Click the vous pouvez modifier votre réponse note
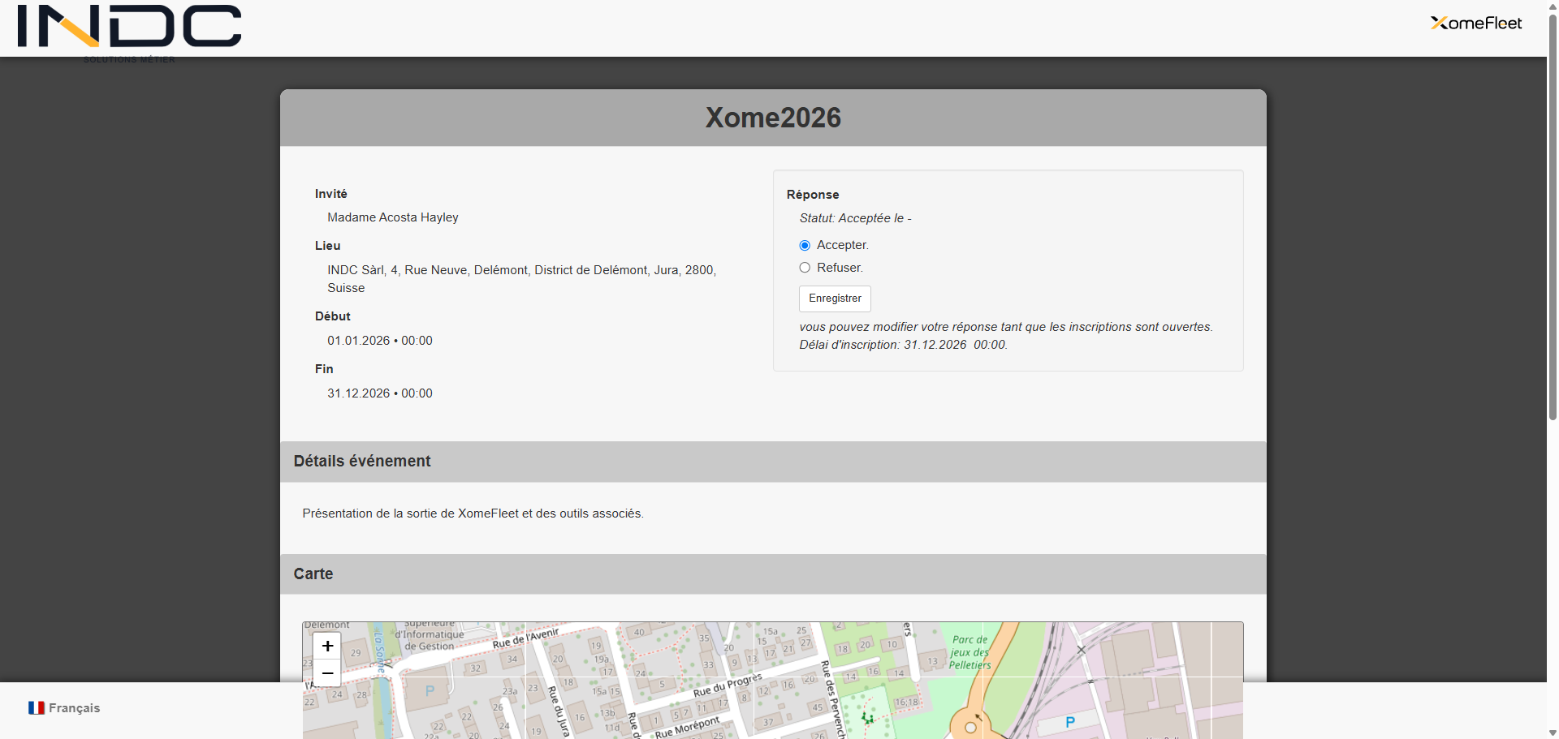Image resolution: width=1559 pixels, height=739 pixels. (1006, 327)
